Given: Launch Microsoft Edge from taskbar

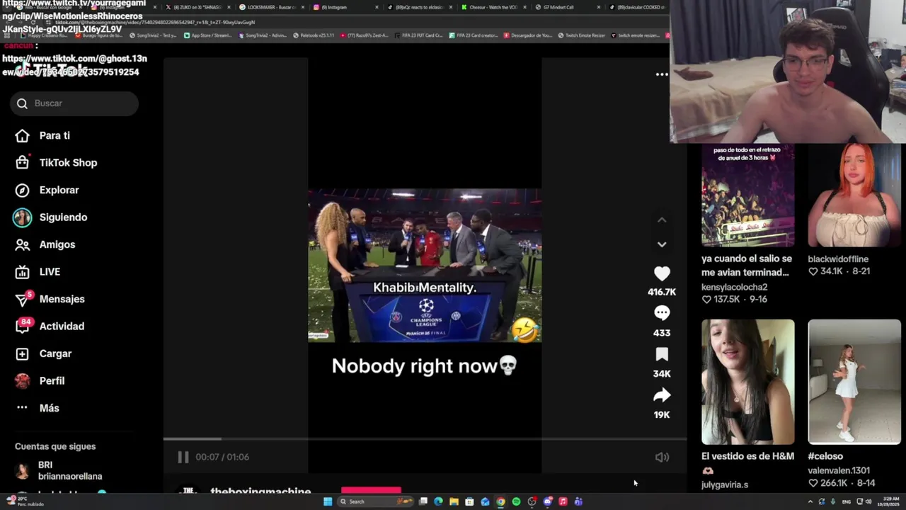Looking at the screenshot, I should [438, 501].
